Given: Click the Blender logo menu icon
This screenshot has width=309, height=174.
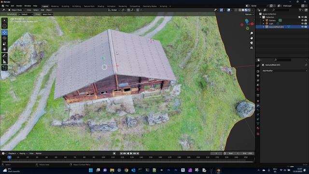Looking at the screenshot, I should [x=3, y=6].
